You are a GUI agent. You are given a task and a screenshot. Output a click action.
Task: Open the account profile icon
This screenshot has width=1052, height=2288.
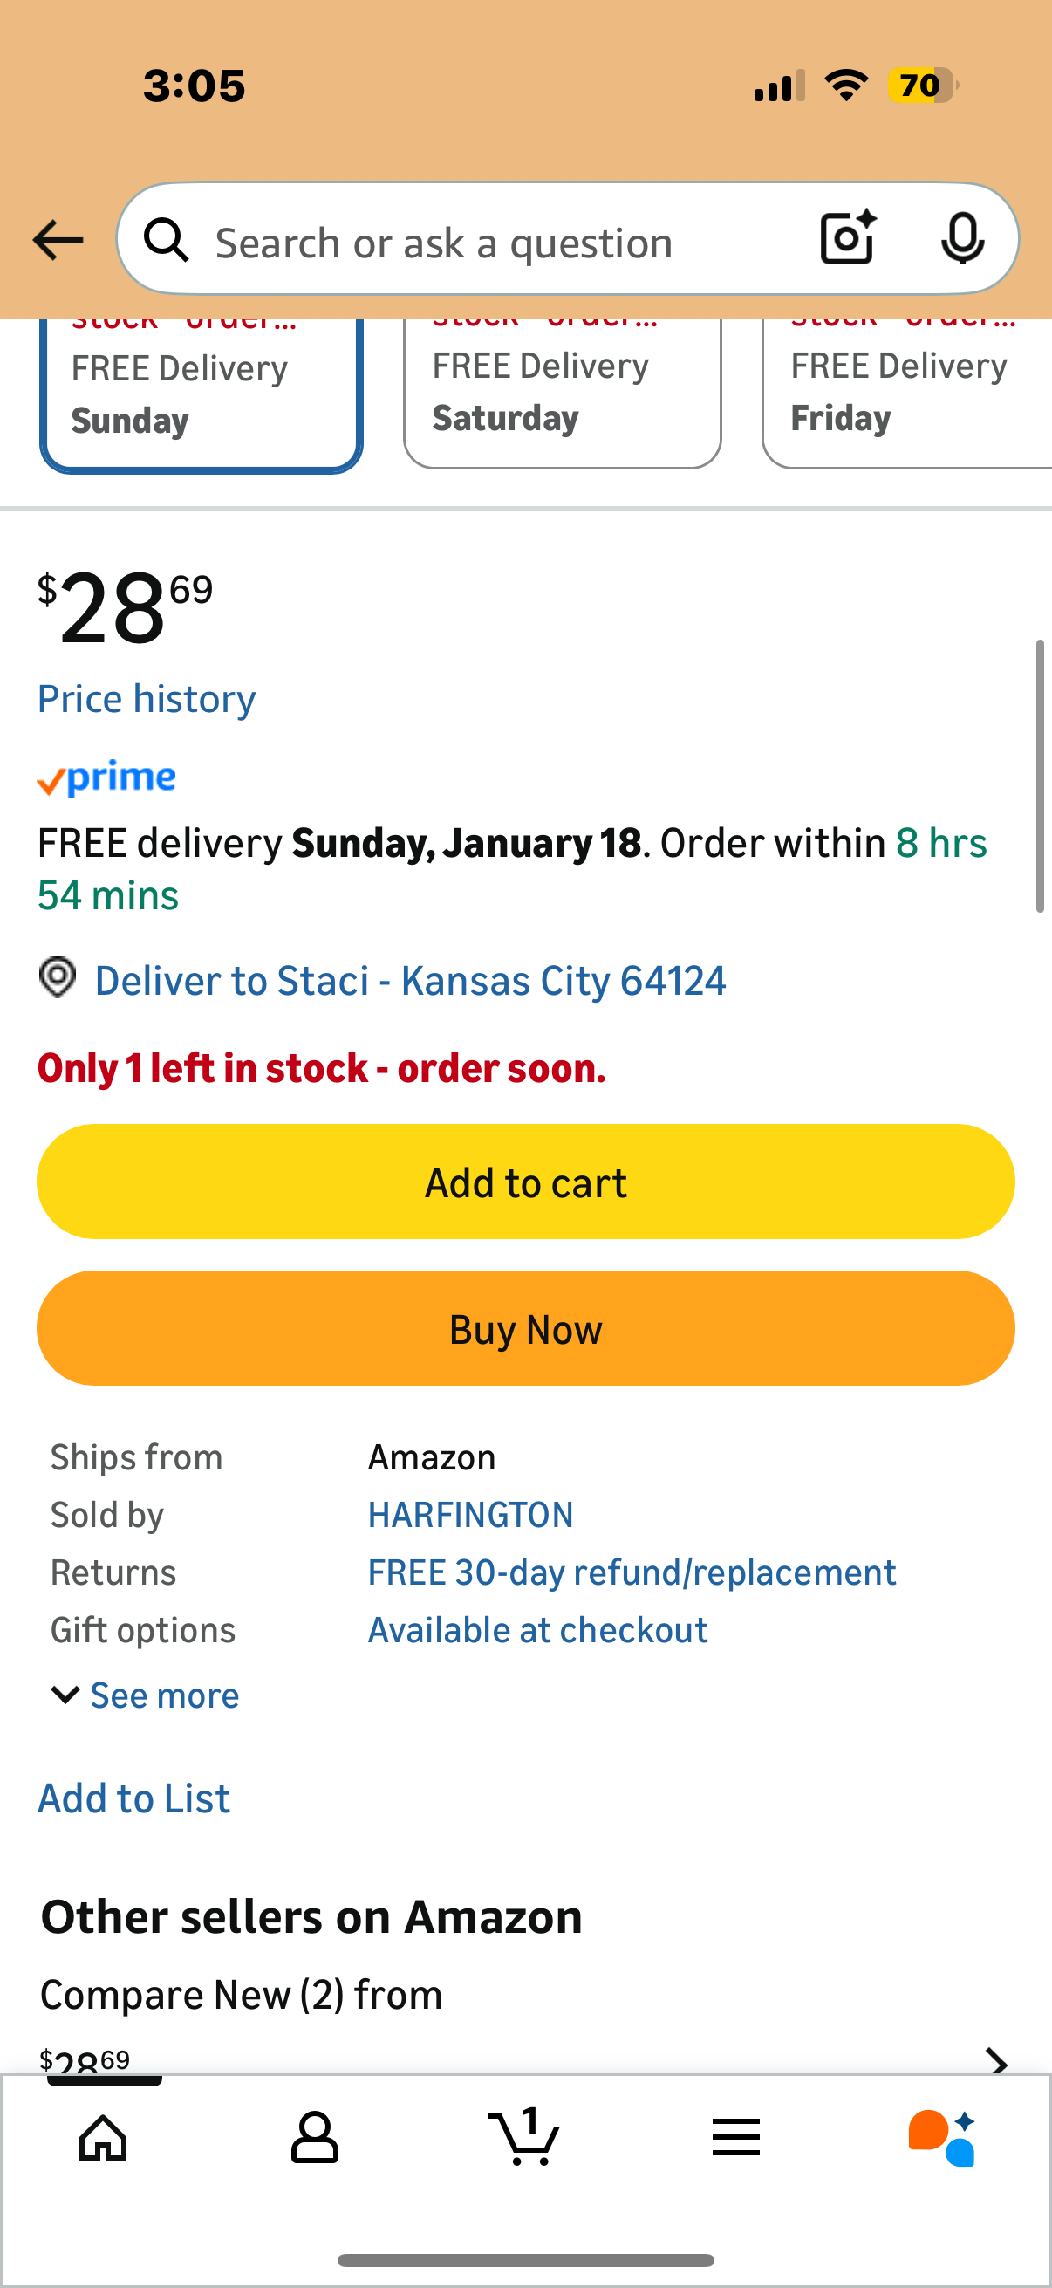[x=314, y=2137]
